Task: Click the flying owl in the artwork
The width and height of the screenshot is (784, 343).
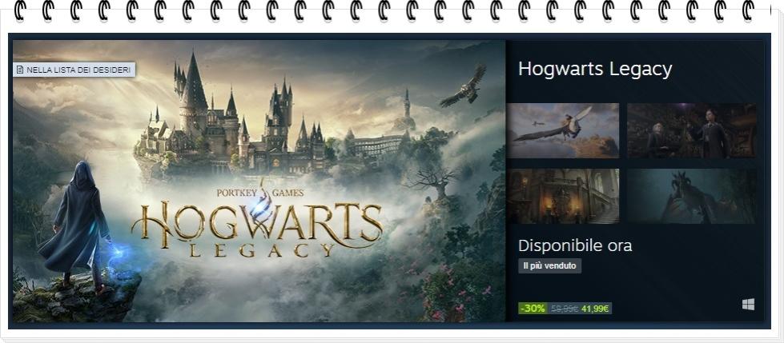Action: tap(464, 86)
